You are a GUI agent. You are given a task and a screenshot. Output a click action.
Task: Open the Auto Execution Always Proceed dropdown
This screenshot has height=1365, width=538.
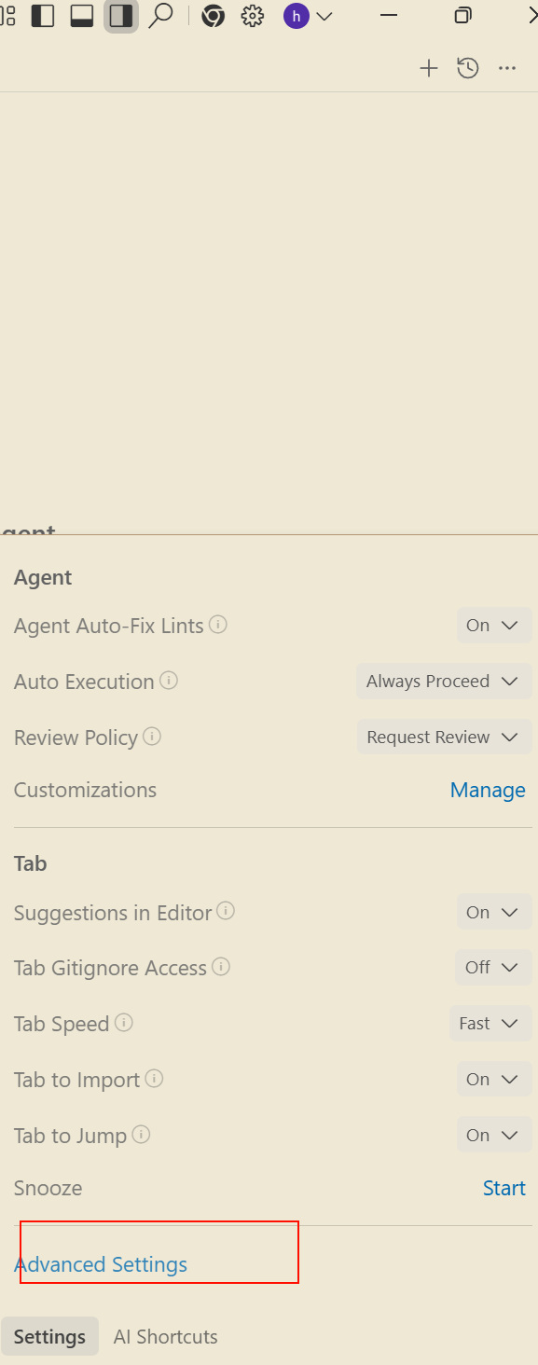coord(444,682)
